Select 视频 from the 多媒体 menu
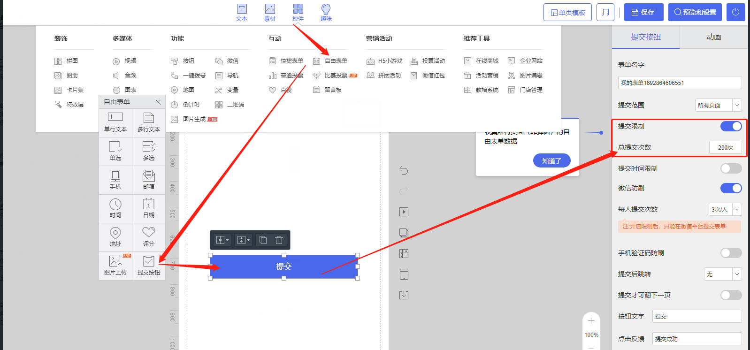The height and width of the screenshot is (350, 750). [124, 61]
